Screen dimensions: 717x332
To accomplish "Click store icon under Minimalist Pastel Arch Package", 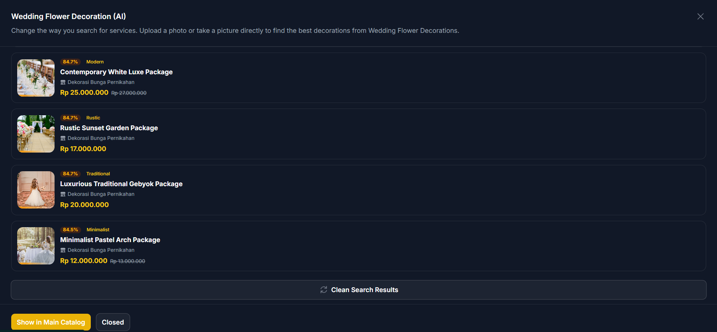I will pyautogui.click(x=63, y=250).
